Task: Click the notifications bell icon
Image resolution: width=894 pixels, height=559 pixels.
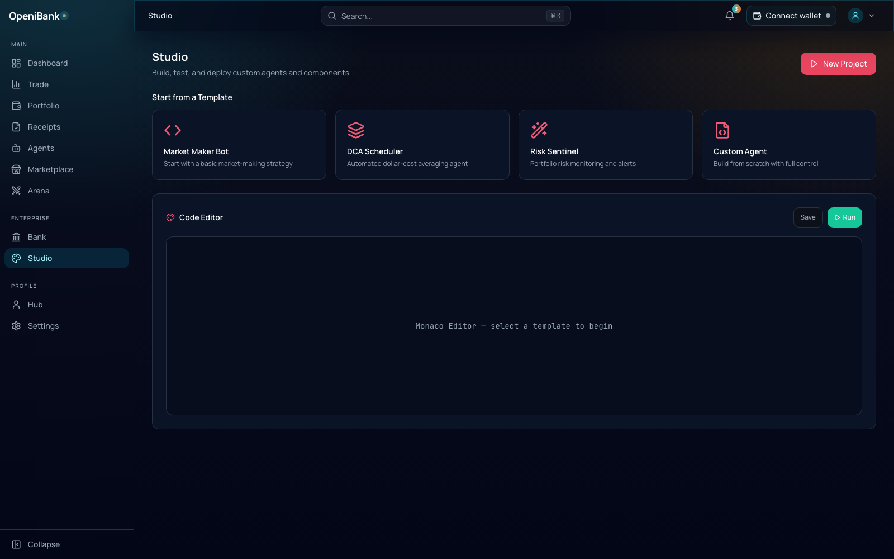Action: coord(729,16)
